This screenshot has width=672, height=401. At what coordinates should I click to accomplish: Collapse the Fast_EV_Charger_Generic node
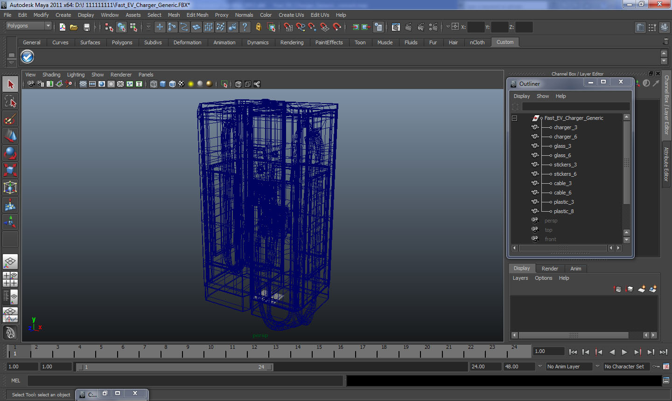[514, 118]
